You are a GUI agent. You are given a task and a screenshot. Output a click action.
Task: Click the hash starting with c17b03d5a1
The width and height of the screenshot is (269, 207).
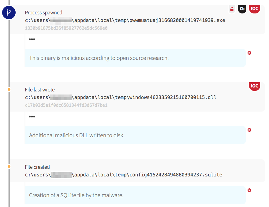tap(66, 105)
